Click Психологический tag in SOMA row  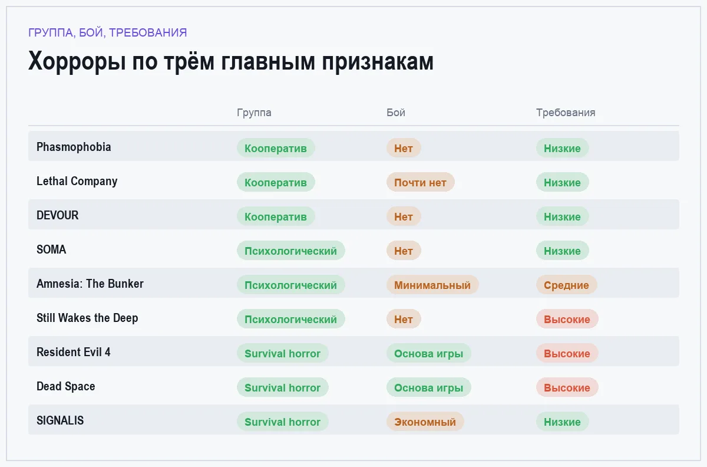[x=291, y=251]
